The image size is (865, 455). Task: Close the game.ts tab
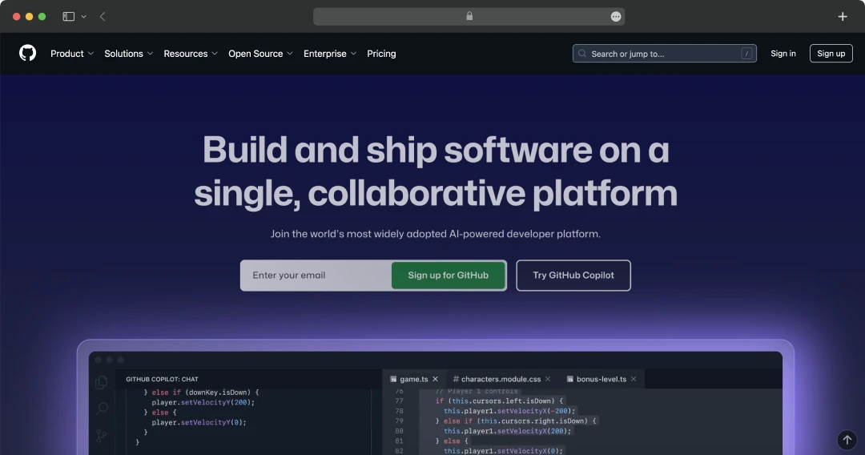tap(435, 379)
